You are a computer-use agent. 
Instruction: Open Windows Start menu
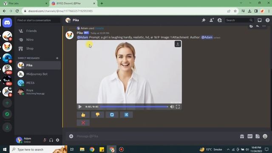tap(5, 149)
